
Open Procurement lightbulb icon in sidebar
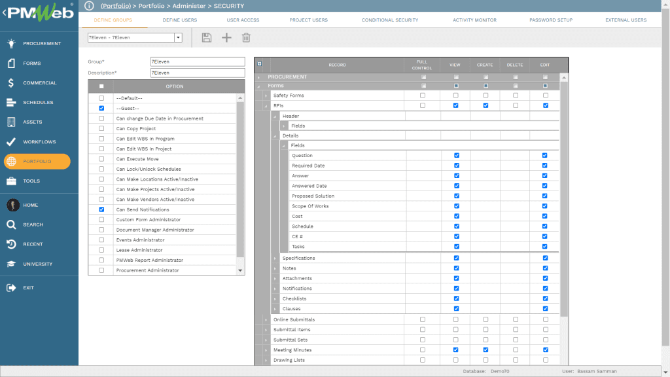point(12,43)
